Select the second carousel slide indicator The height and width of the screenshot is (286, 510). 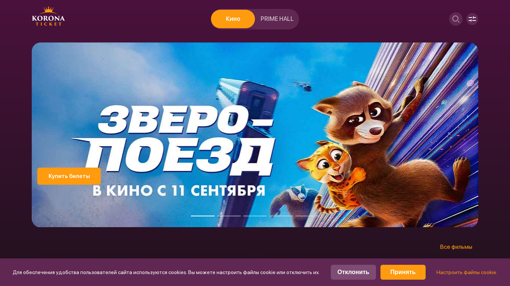coord(229,216)
